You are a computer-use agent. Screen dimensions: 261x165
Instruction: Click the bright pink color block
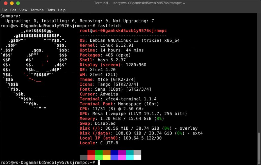(x=122, y=157)
